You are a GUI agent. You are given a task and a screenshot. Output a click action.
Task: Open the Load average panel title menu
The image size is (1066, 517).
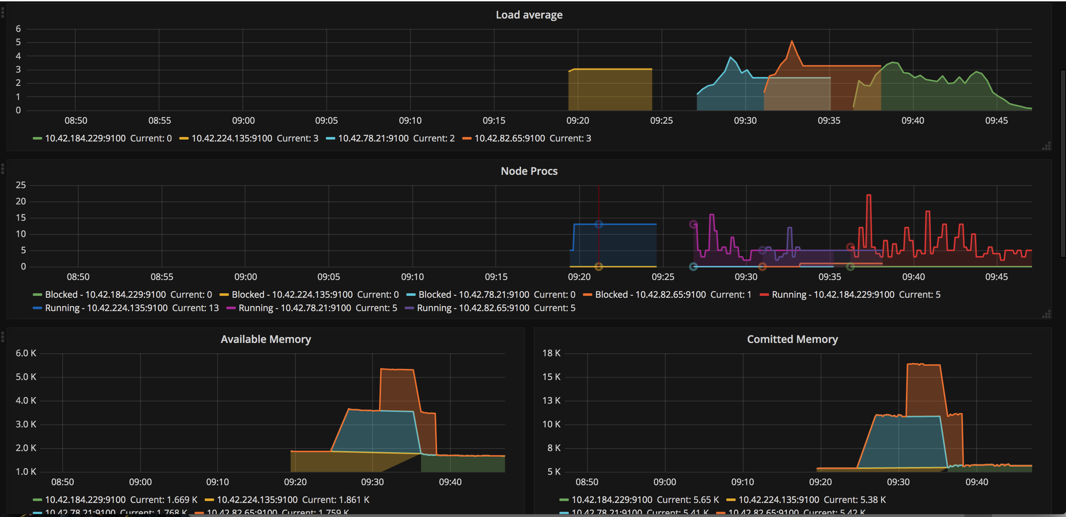tap(529, 15)
